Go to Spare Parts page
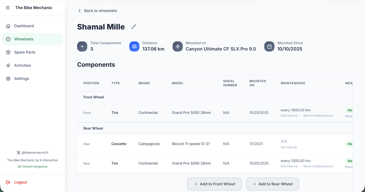 click(x=25, y=52)
